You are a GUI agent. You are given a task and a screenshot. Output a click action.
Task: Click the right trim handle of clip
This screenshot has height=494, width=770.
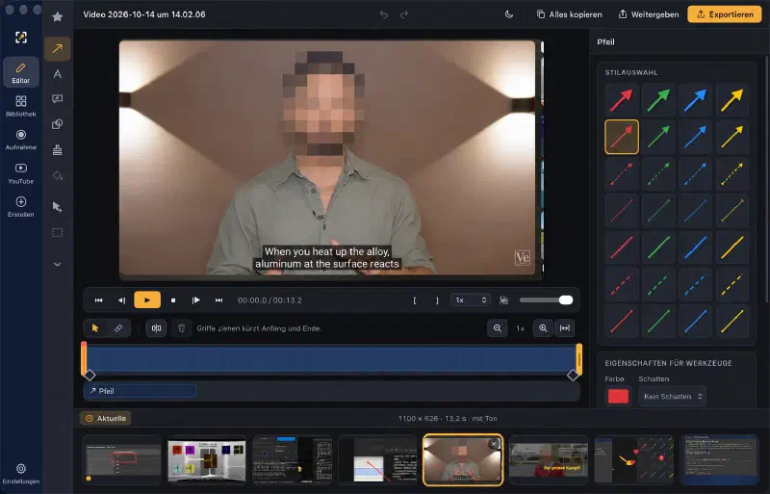579,359
